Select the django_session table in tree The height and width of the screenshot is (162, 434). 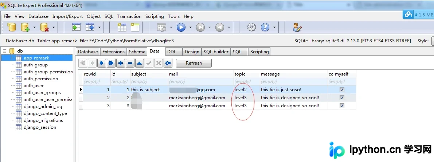pos(40,127)
